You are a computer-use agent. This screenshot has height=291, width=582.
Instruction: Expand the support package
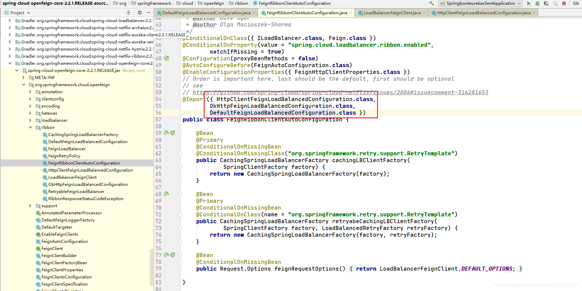pos(30,206)
